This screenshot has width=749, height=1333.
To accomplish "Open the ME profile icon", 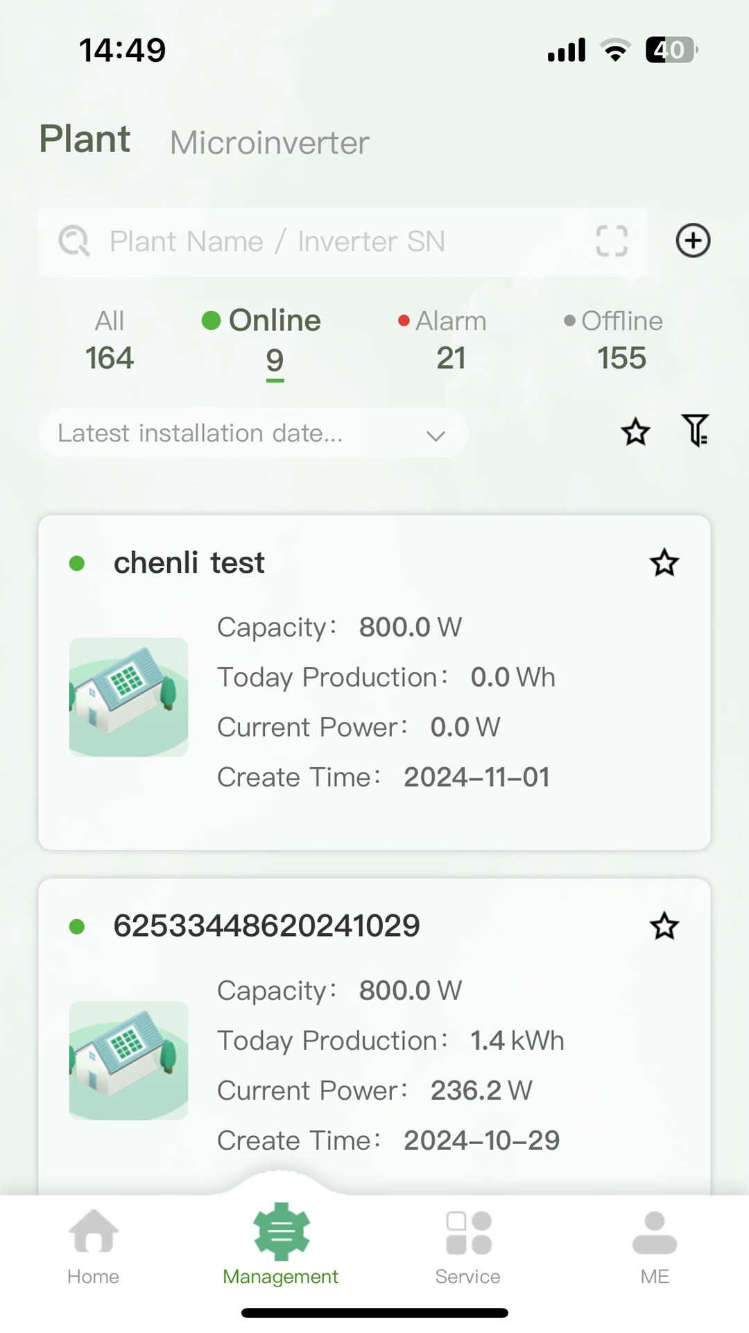I will pos(655,1233).
